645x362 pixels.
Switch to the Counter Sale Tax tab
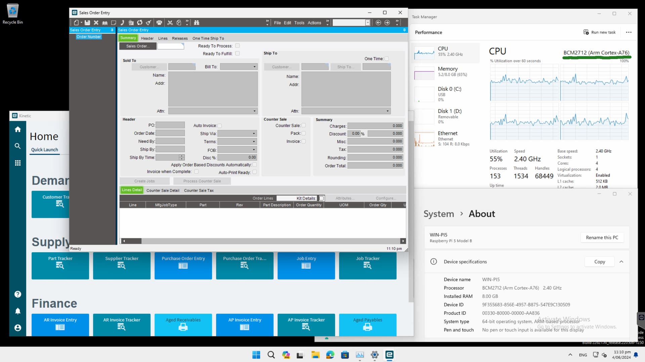click(199, 191)
